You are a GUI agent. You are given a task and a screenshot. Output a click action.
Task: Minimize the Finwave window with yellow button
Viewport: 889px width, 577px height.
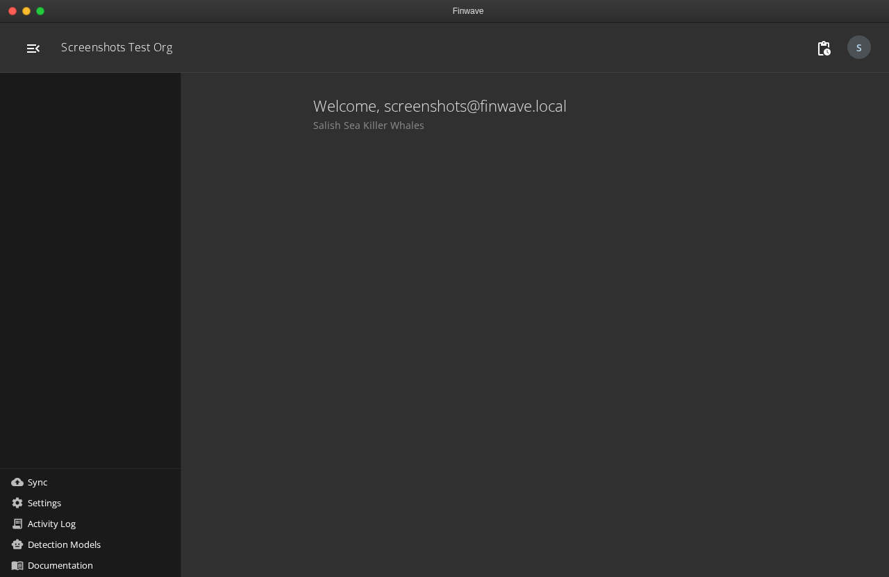click(26, 11)
